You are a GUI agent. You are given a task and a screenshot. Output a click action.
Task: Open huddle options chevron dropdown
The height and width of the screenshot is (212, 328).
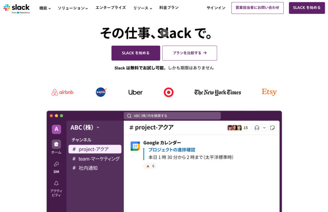click(264, 128)
